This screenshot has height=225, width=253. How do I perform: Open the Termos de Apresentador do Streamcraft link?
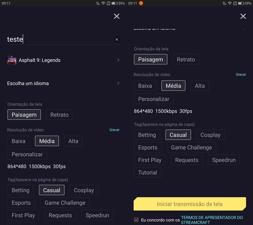click(x=212, y=220)
